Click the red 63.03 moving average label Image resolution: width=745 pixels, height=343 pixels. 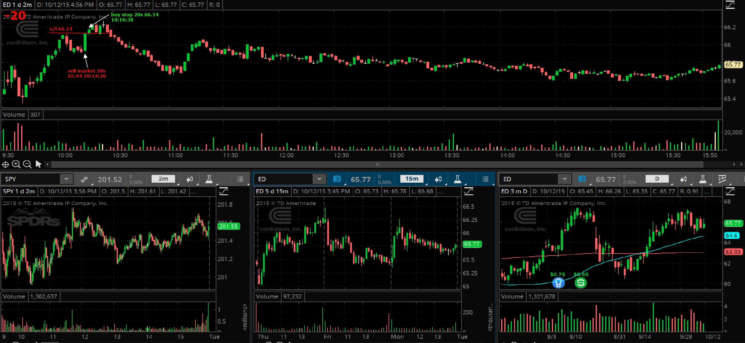point(733,252)
